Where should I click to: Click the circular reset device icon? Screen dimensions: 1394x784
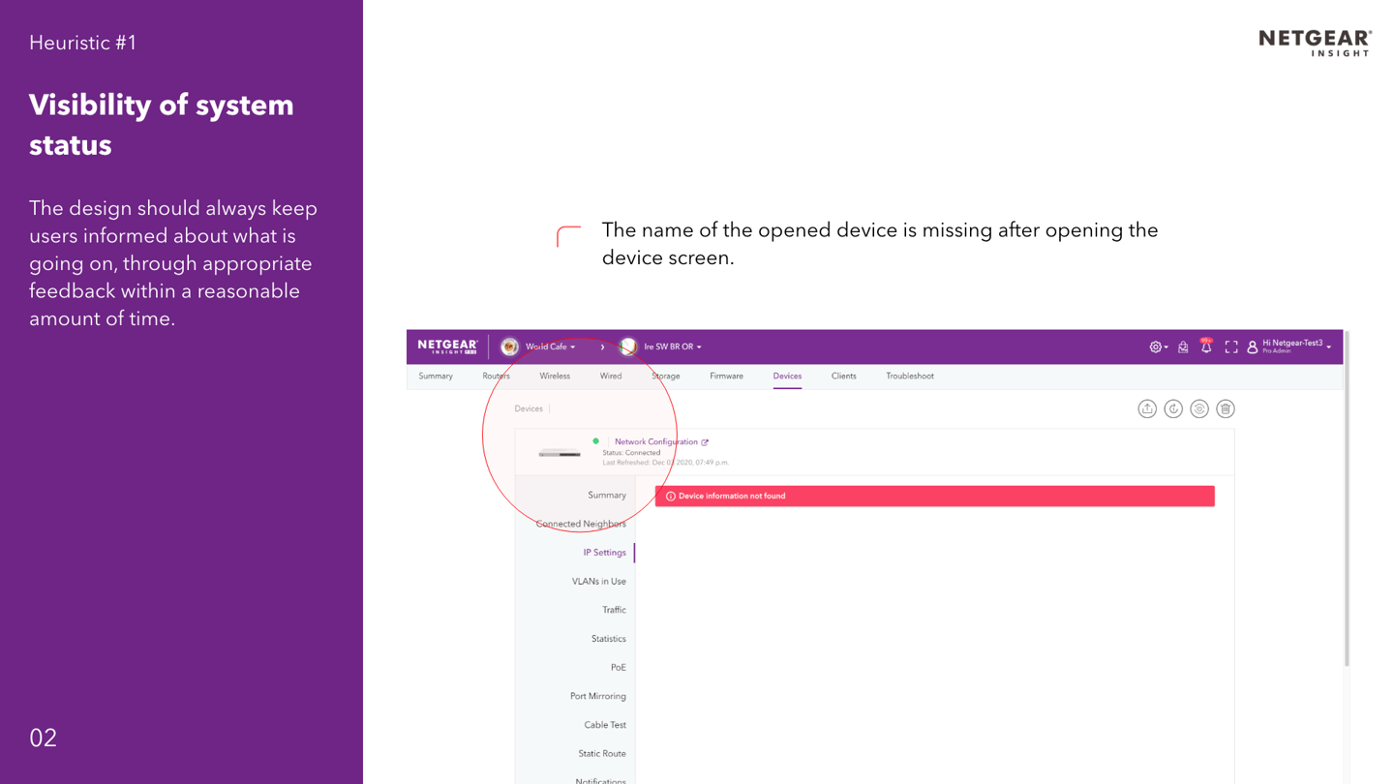tap(1199, 408)
